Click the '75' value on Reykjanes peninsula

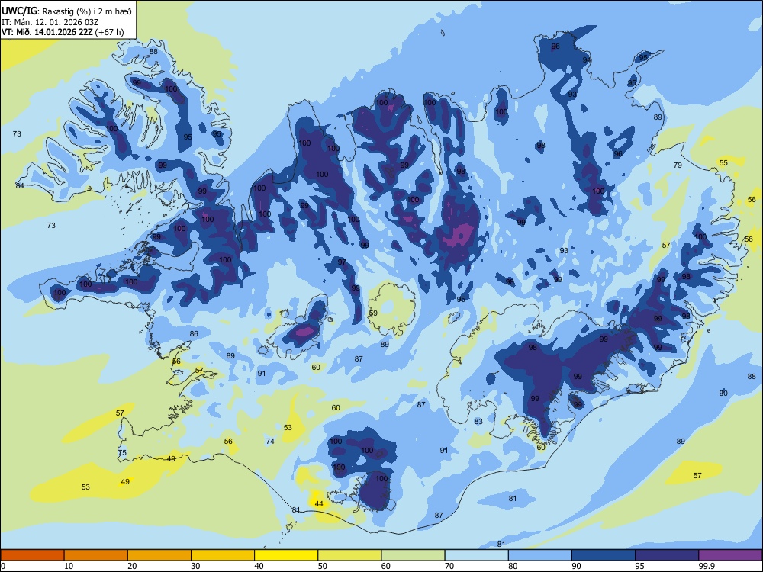pyautogui.click(x=122, y=452)
